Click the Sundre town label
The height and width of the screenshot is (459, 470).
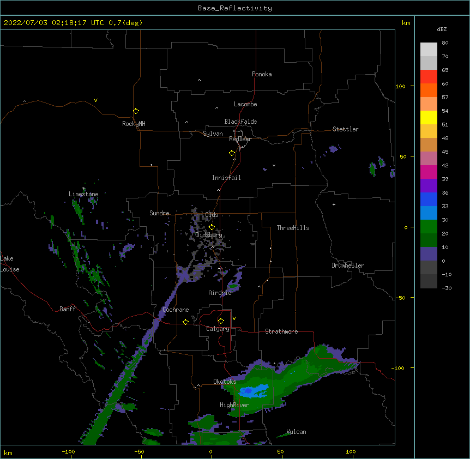159,213
